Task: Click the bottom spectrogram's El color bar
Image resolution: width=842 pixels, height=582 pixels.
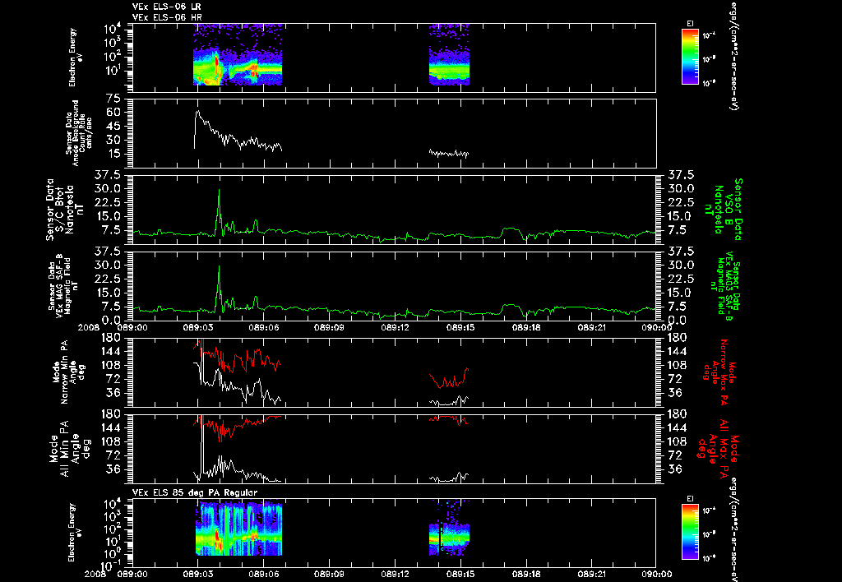Action: click(690, 532)
